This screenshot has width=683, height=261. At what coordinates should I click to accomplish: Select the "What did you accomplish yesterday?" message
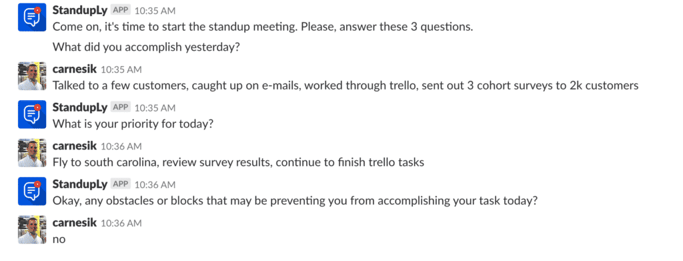tap(146, 47)
